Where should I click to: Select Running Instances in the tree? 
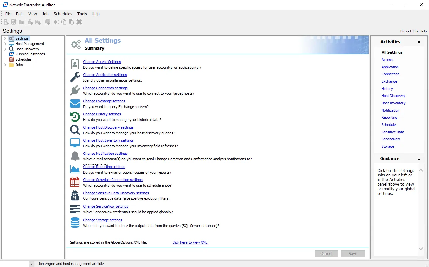click(30, 54)
